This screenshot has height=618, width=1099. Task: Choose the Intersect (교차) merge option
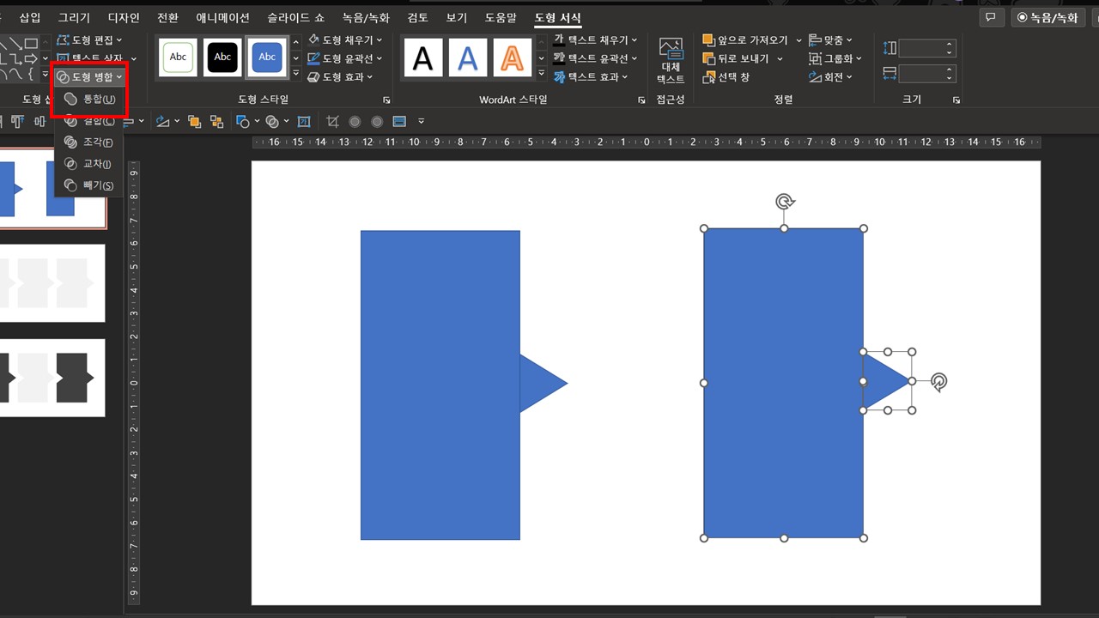pos(89,164)
